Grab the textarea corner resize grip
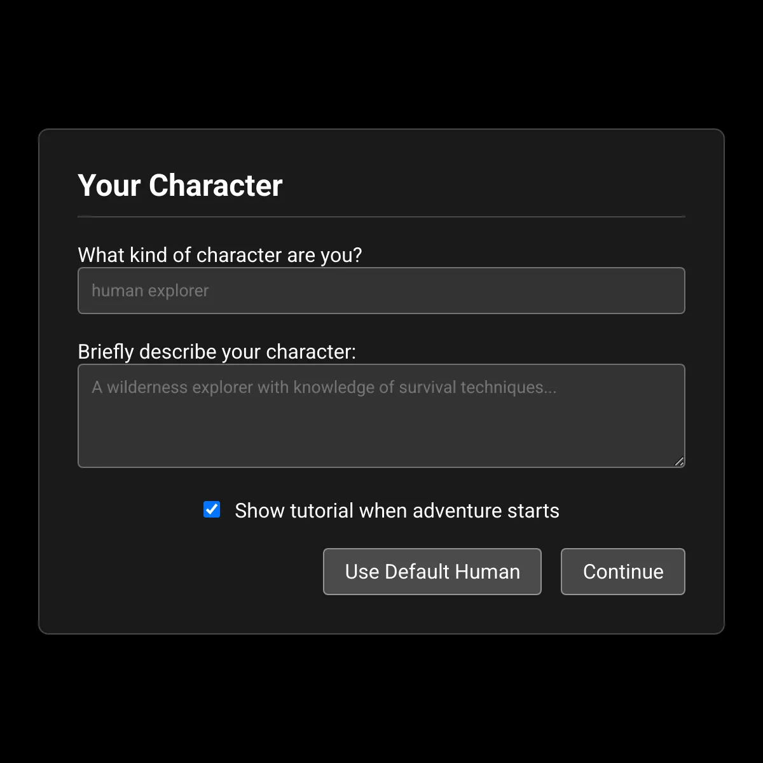This screenshot has width=763, height=763. point(679,462)
